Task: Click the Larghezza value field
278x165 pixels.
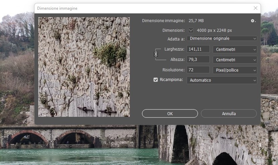Action: [198, 50]
